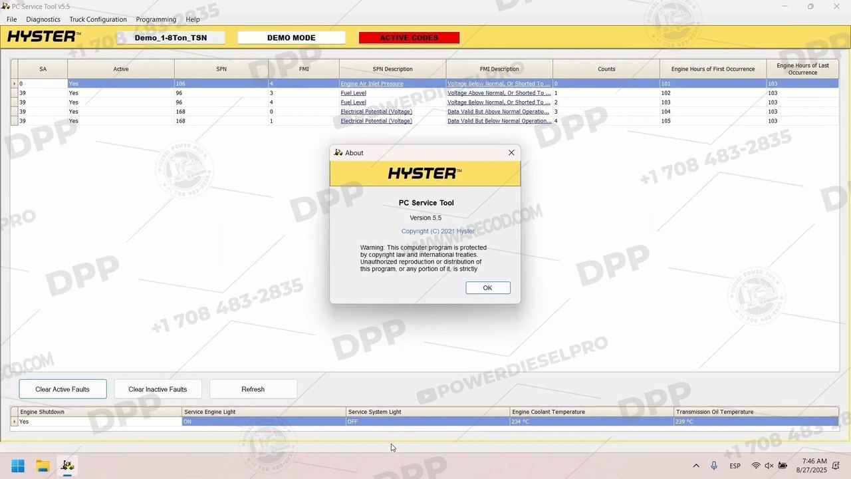Open the Windows Start menu
The image size is (851, 479).
tap(18, 466)
